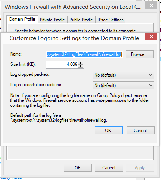
Task: Increase size limit with the up arrow
Action: [x=81, y=63]
